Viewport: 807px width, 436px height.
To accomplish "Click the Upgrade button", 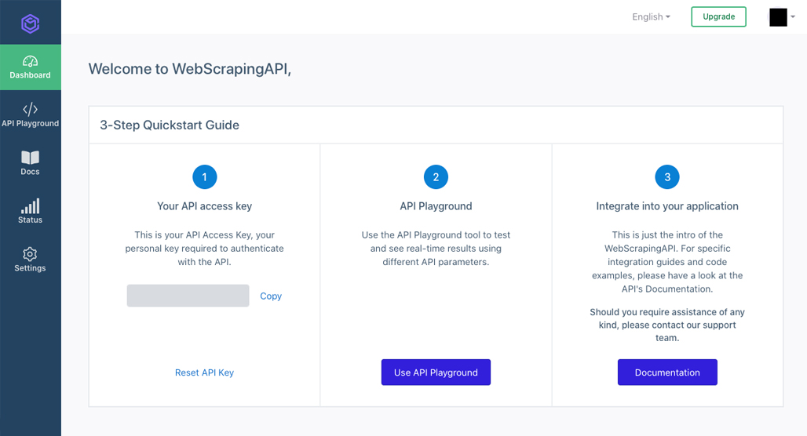I will 718,16.
